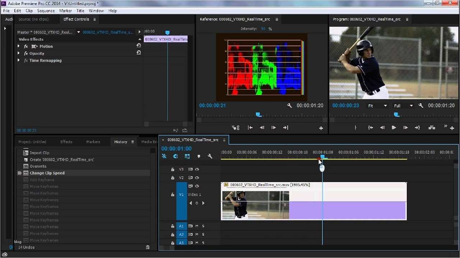The image size is (460, 258).
Task: Click the timeline wrench display settings icon
Action: coord(210,156)
